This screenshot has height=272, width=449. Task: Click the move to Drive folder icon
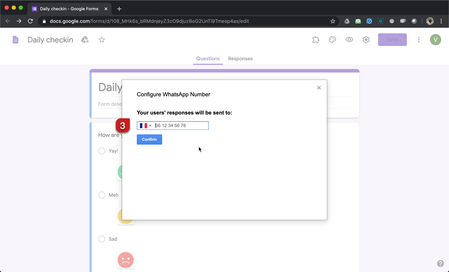pyautogui.click(x=85, y=40)
